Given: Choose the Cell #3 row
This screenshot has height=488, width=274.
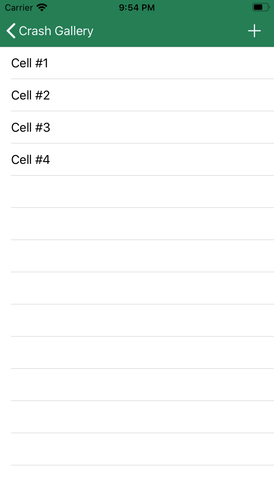Looking at the screenshot, I should click(x=137, y=127).
